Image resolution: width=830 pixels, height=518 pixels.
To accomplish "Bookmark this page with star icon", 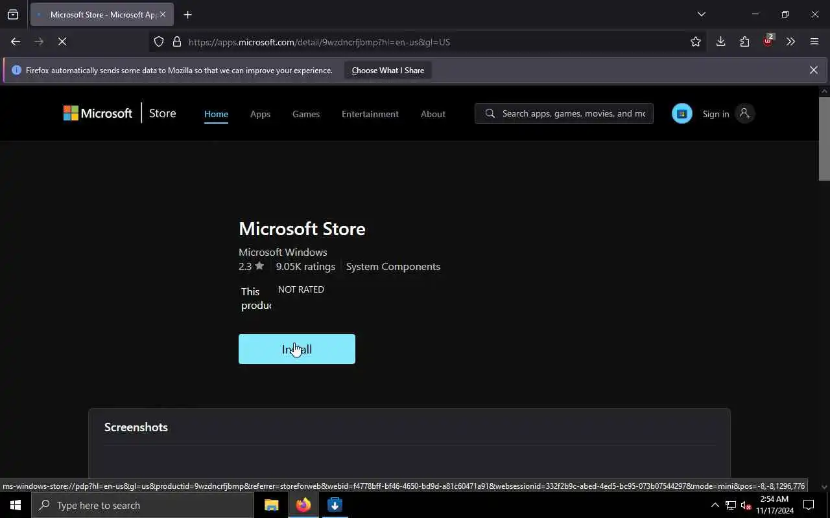I will pyautogui.click(x=696, y=41).
